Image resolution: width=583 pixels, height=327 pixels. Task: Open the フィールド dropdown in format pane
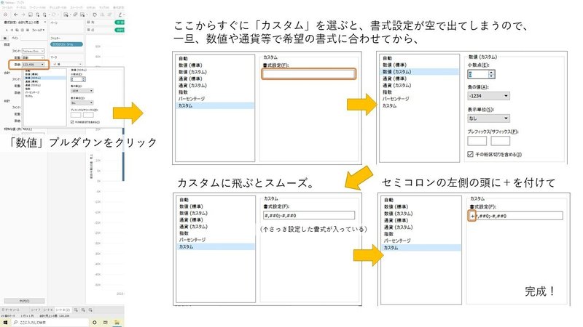pos(39,30)
